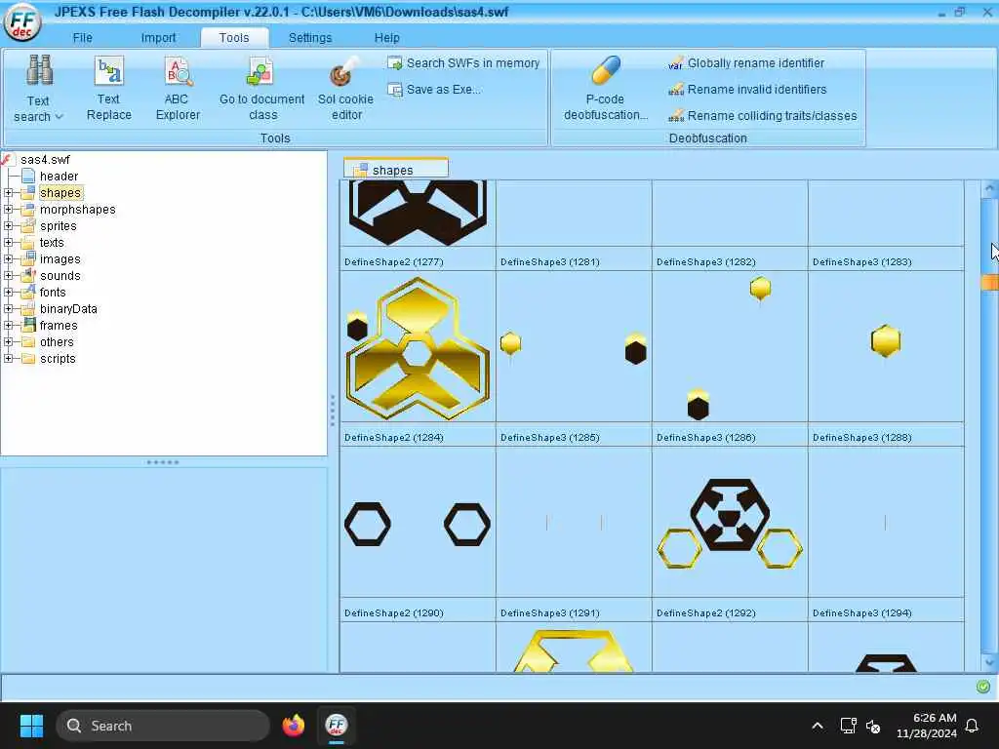
Task: Show hidden system tray icons
Action: pos(818,726)
